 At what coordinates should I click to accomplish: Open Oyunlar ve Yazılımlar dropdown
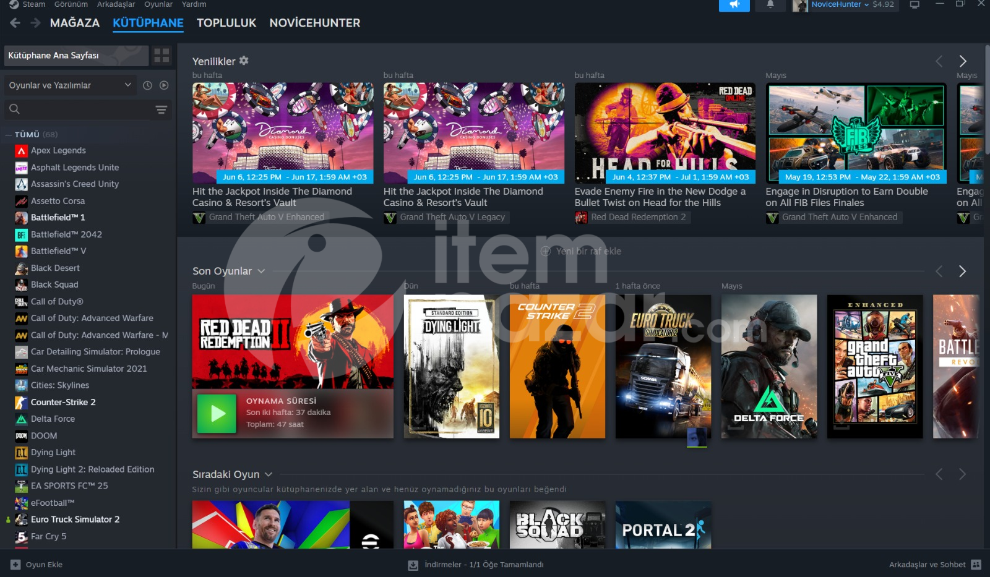pos(70,85)
